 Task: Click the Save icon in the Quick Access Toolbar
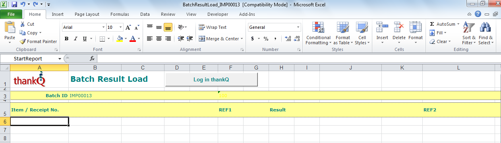14,5
